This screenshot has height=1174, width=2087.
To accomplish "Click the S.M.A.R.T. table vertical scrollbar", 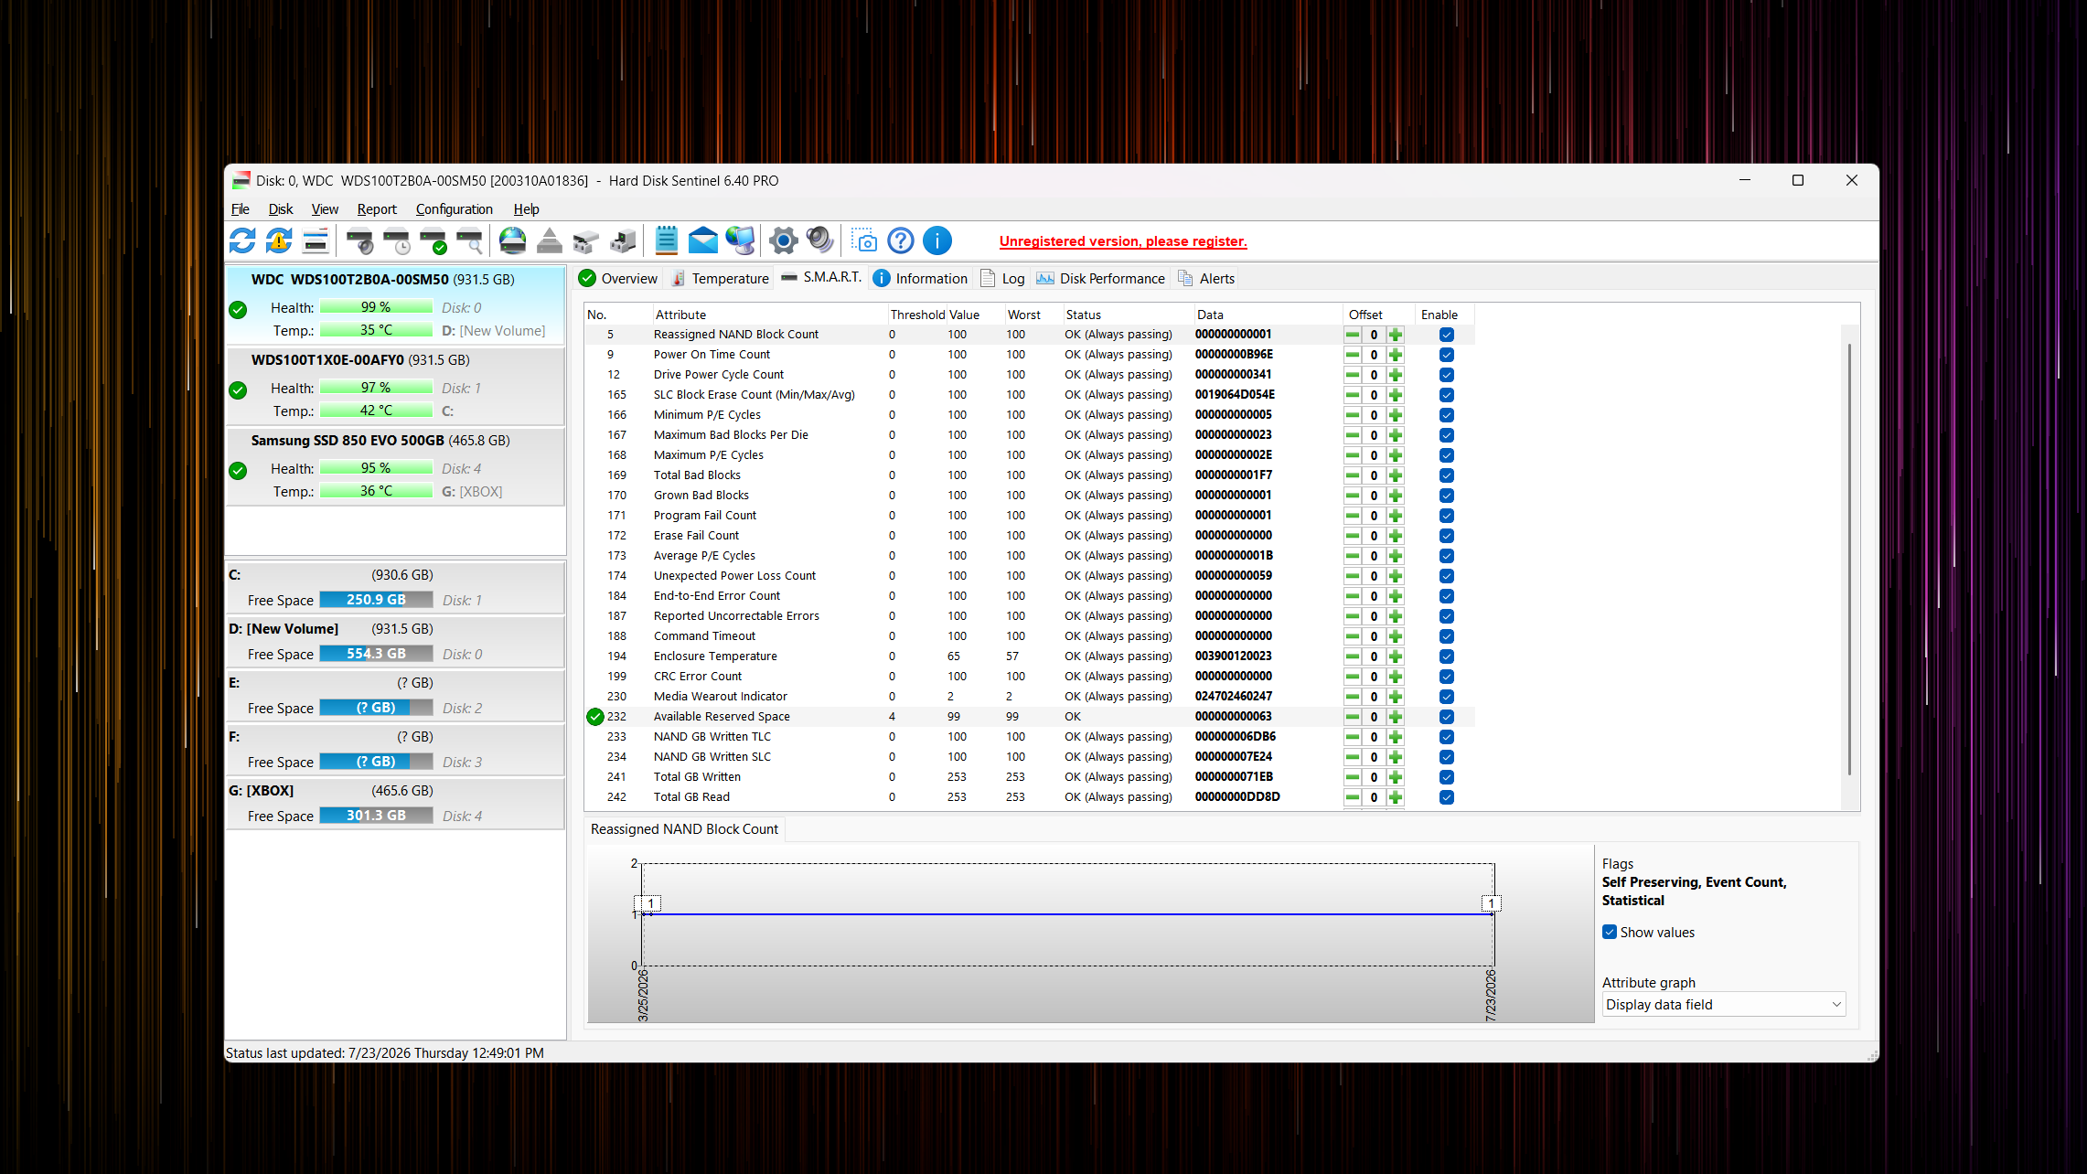I will (1849, 560).
